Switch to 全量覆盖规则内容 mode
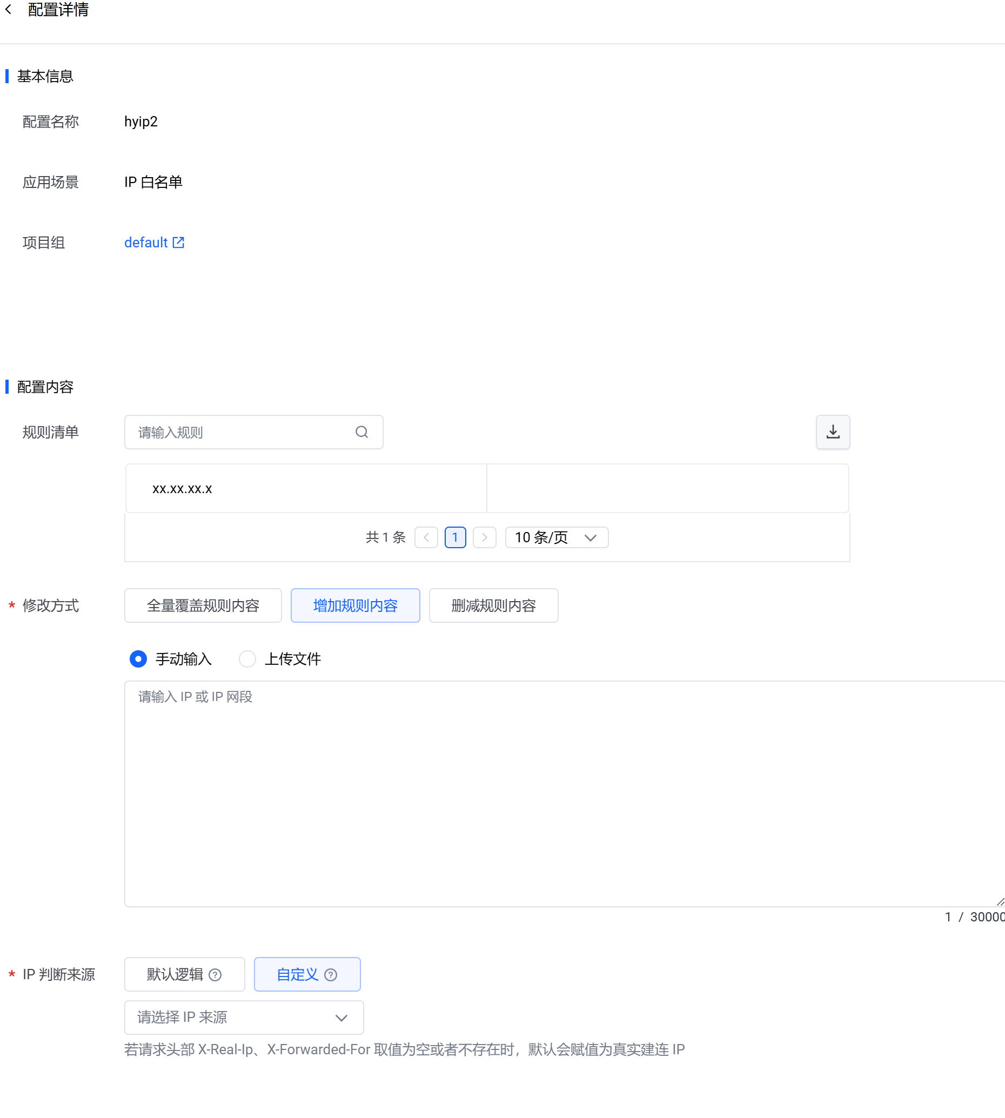This screenshot has height=1118, width=1005. (x=203, y=605)
